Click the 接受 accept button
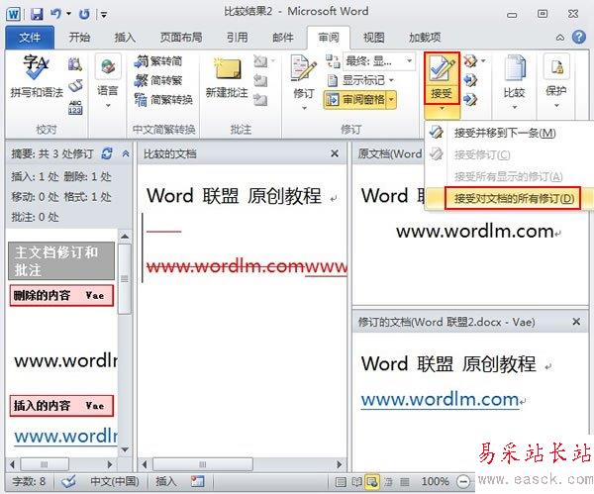 (442, 78)
